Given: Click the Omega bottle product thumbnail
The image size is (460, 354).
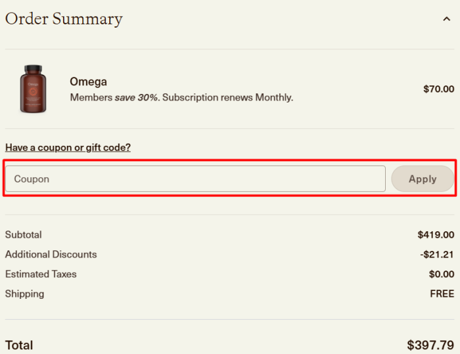Looking at the screenshot, I should pyautogui.click(x=33, y=89).
